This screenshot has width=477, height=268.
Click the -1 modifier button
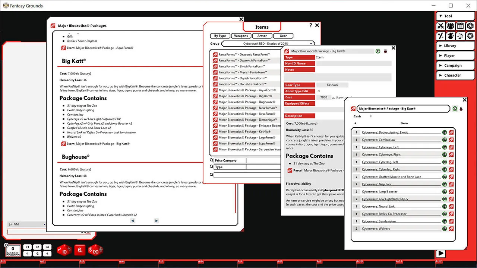click(27, 254)
